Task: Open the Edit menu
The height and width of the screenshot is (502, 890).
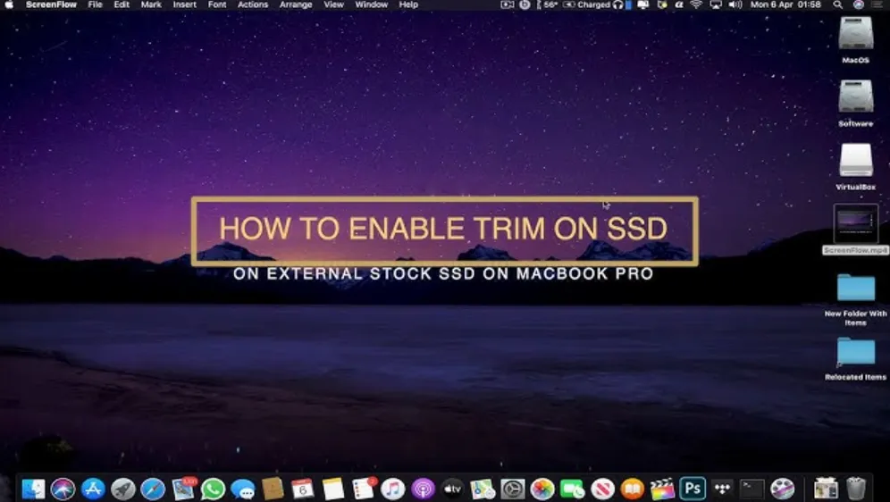Action: [x=122, y=4]
